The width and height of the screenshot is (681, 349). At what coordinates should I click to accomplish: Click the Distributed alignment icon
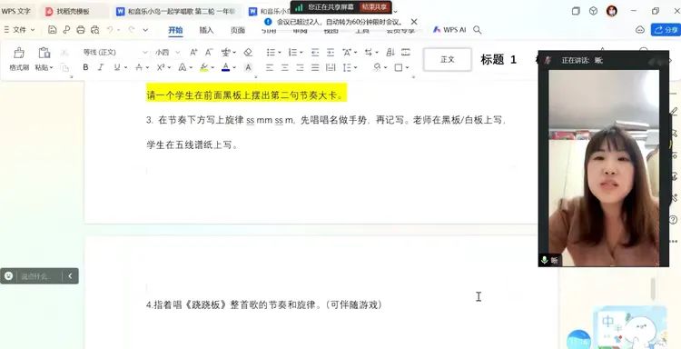coord(331,67)
